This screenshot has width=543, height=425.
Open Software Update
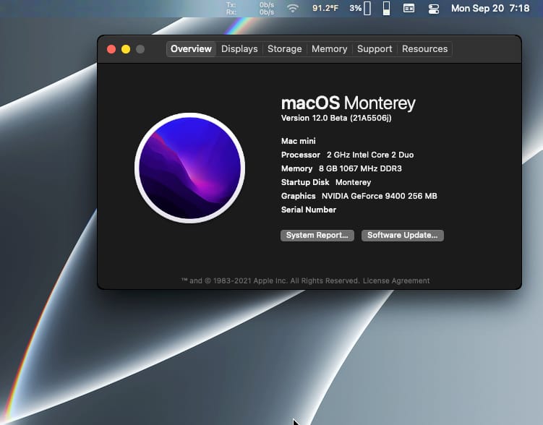(x=403, y=236)
